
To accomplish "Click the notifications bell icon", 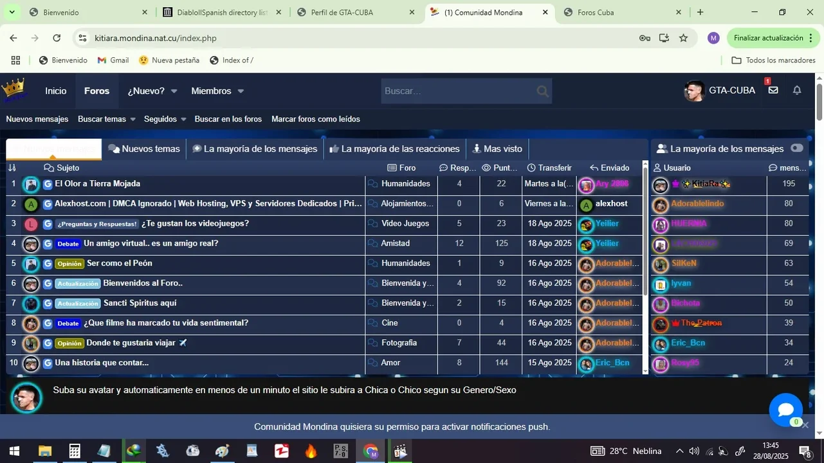I will pyautogui.click(x=797, y=91).
